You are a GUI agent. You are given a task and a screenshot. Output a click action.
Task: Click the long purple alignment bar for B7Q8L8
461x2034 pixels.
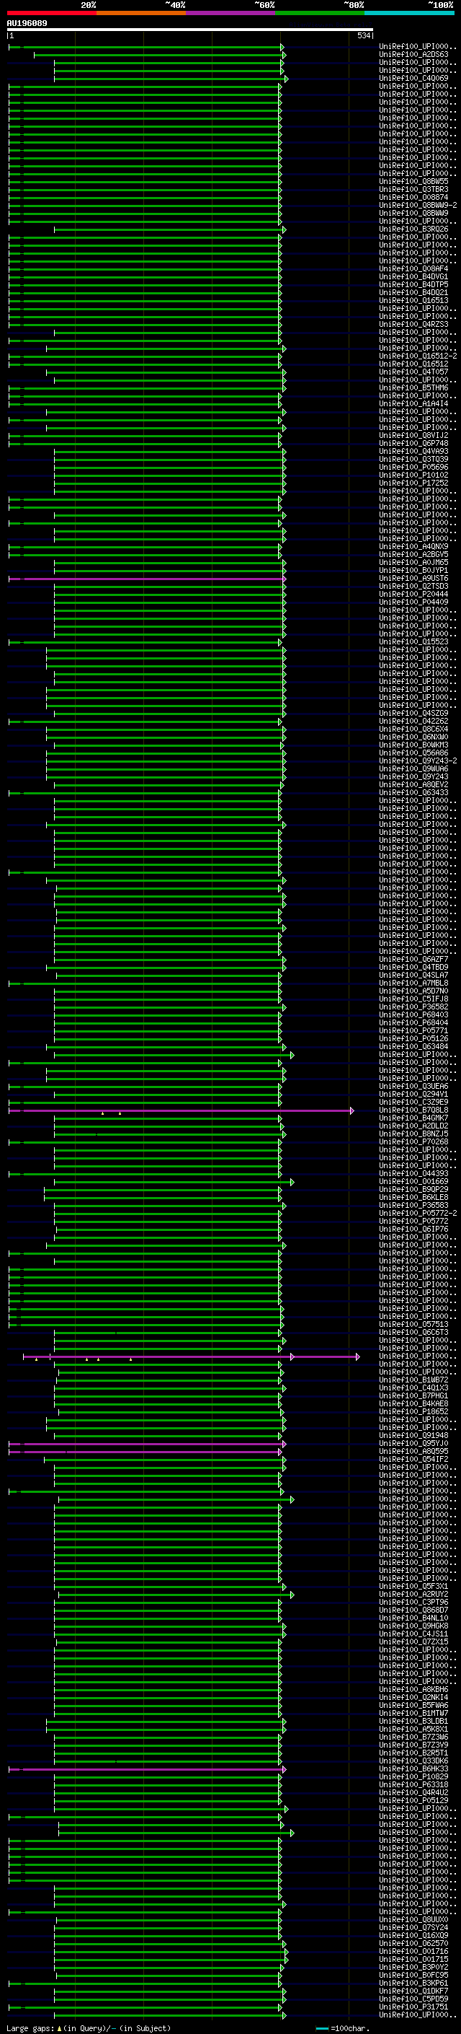[182, 1111]
